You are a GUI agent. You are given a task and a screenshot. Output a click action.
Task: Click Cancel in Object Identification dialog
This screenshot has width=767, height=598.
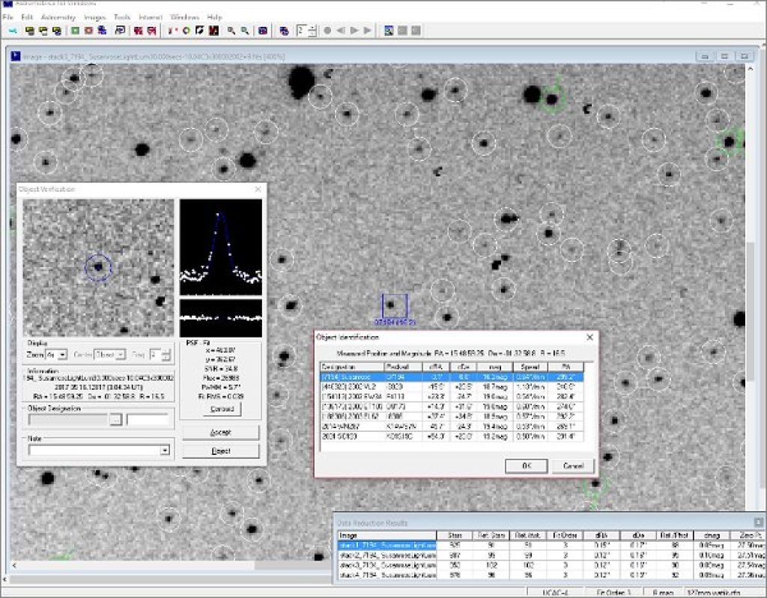(573, 466)
